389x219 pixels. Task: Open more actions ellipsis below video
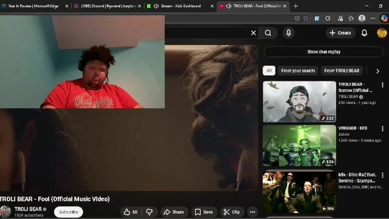pos(252,212)
